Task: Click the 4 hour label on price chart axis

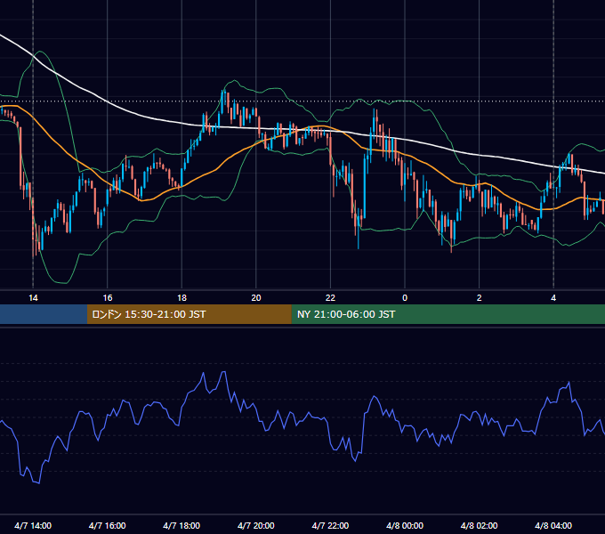Action: click(553, 298)
